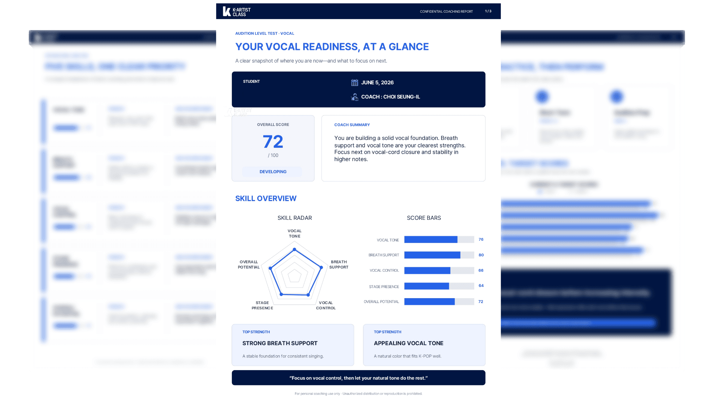
Task: Click the Your Vocal Readiness, At a Glance title
Action: tap(332, 47)
